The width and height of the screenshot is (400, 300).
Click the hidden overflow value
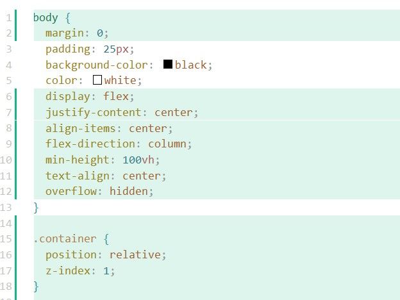(129, 191)
